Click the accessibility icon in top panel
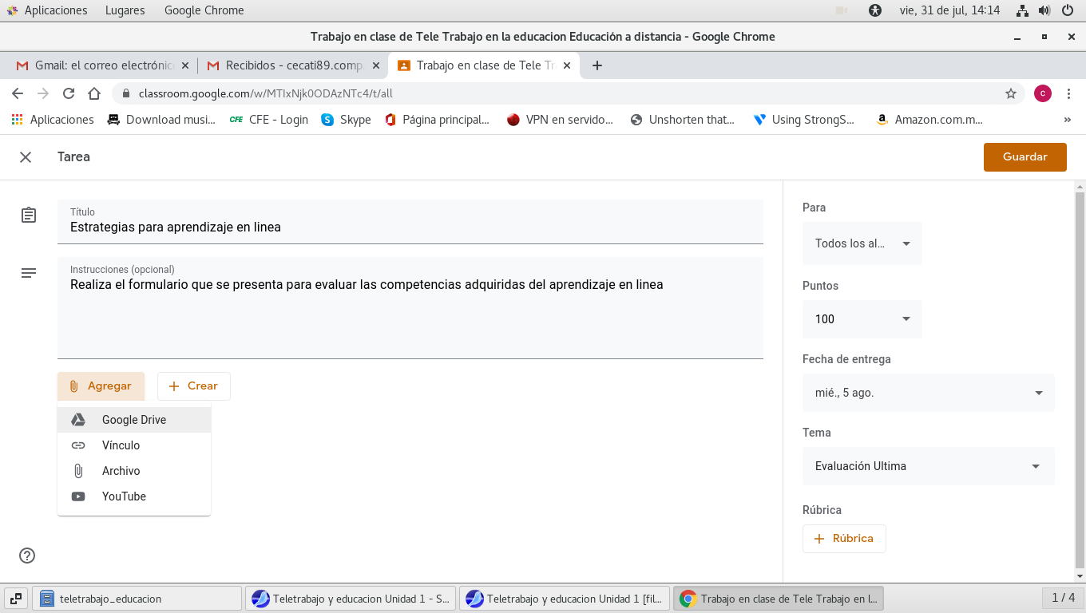 [876, 10]
